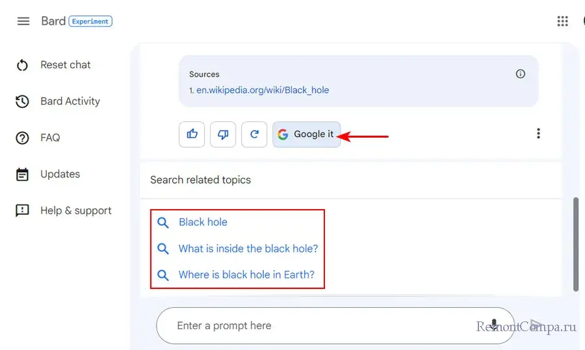This screenshot has height=350, width=585.
Task: Click the thumbs up good response icon
Action: pyautogui.click(x=192, y=134)
